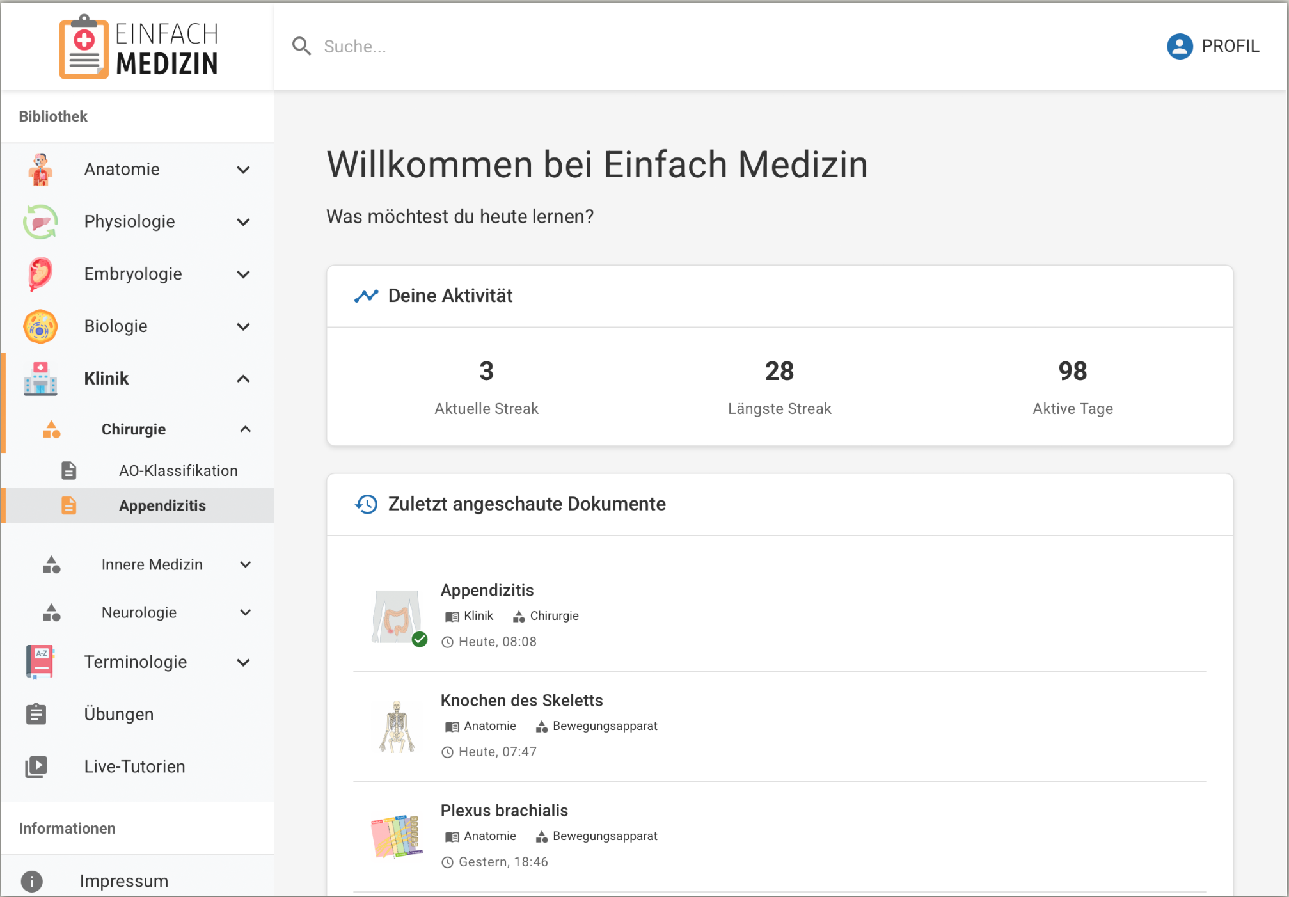Open the Übungen menu item

pyautogui.click(x=119, y=714)
